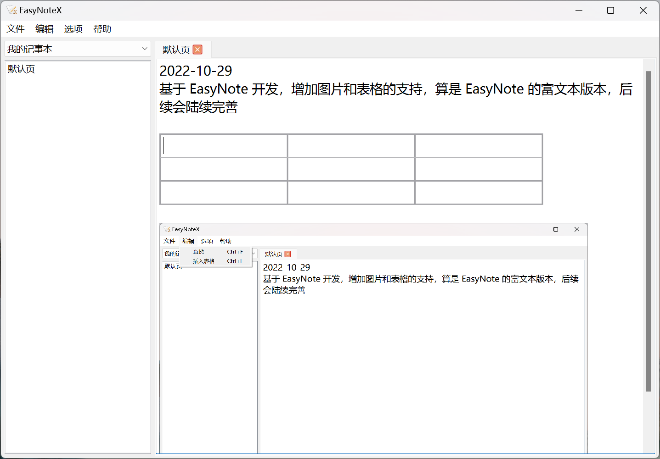The image size is (660, 459).
Task: Open the 帮助 menu in main menu bar
Action: 102,29
